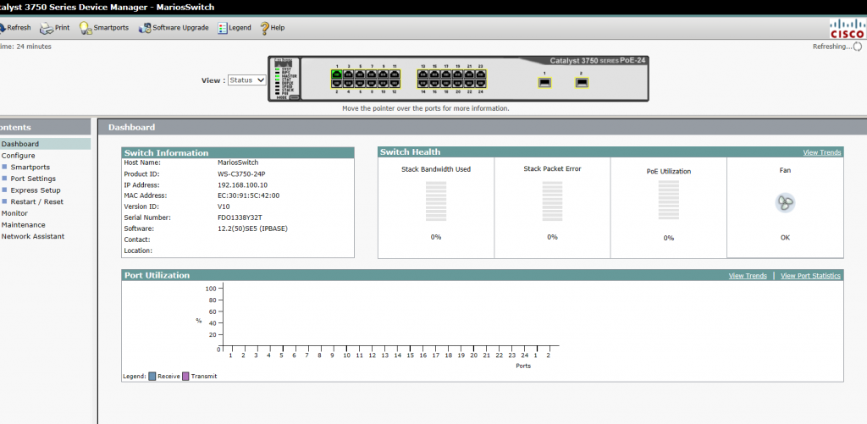867x424 pixels.
Task: Select Ethernet port 20 on switch image
Action: pos(458,84)
